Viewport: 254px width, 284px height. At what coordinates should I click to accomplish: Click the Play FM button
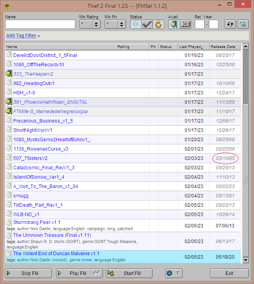[80, 273]
